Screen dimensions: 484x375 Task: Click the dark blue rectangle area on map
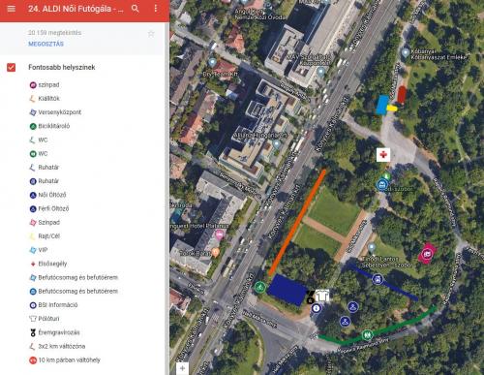click(x=287, y=290)
